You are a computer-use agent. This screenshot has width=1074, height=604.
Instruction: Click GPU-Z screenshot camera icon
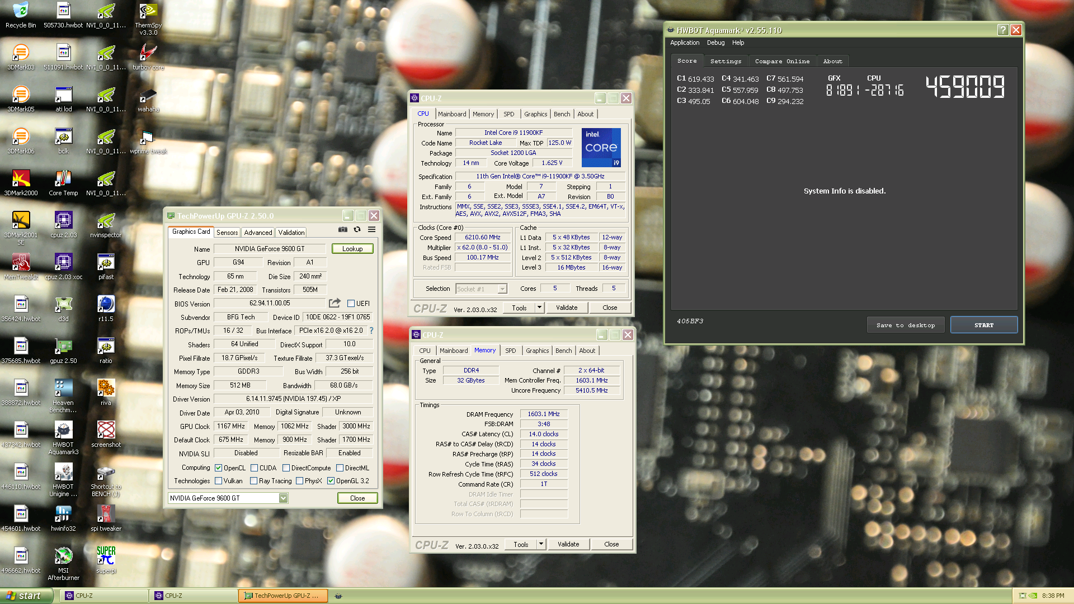pyautogui.click(x=342, y=229)
